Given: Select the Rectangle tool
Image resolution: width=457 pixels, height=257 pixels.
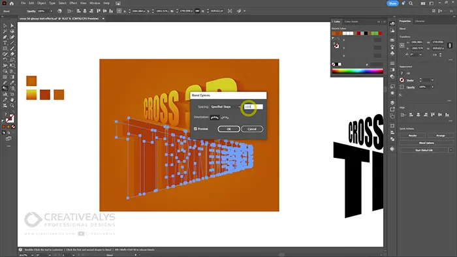Looking at the screenshot, I should (5, 48).
